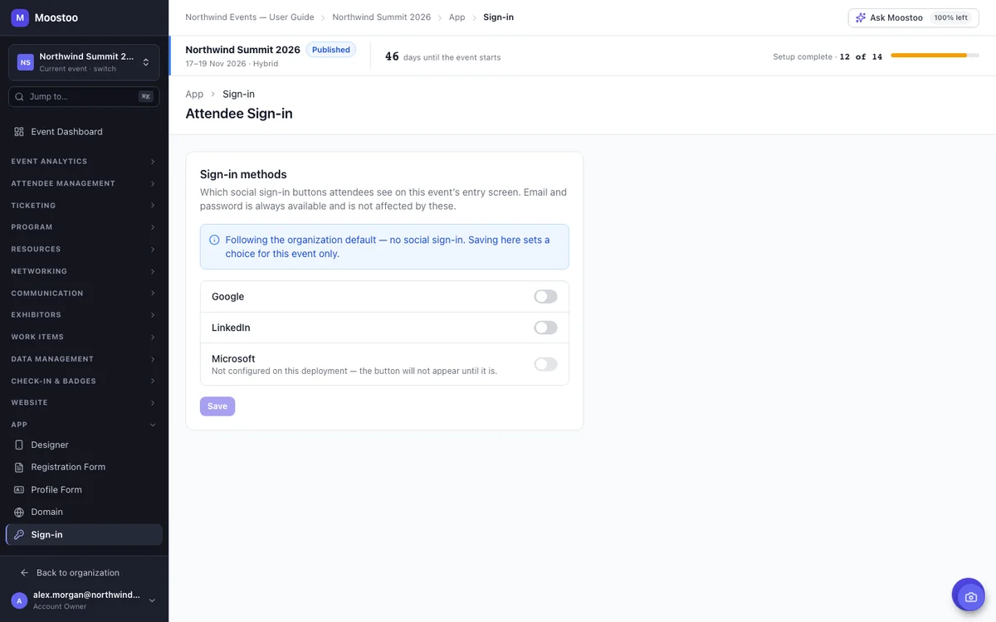Expand the Communication section
This screenshot has height=622, width=996.
point(84,294)
